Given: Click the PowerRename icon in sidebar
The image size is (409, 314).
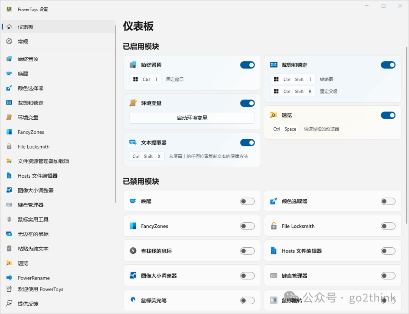Looking at the screenshot, I should coord(9,278).
